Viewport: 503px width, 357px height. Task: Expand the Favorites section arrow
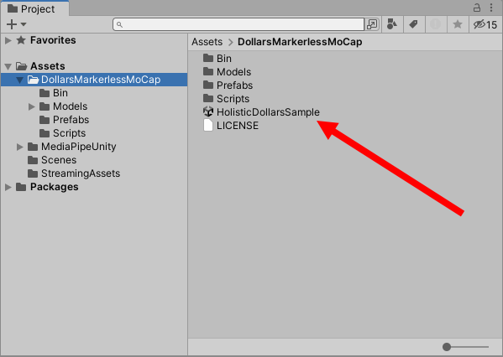8,40
